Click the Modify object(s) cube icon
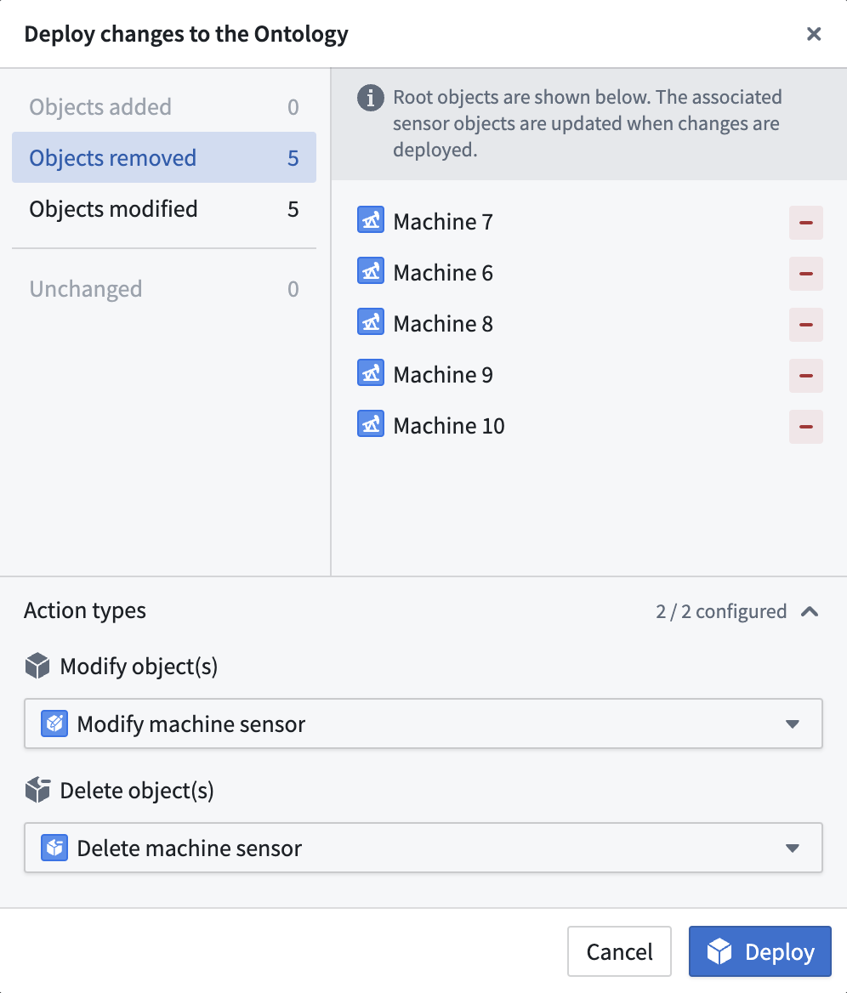The height and width of the screenshot is (993, 847). (x=38, y=666)
